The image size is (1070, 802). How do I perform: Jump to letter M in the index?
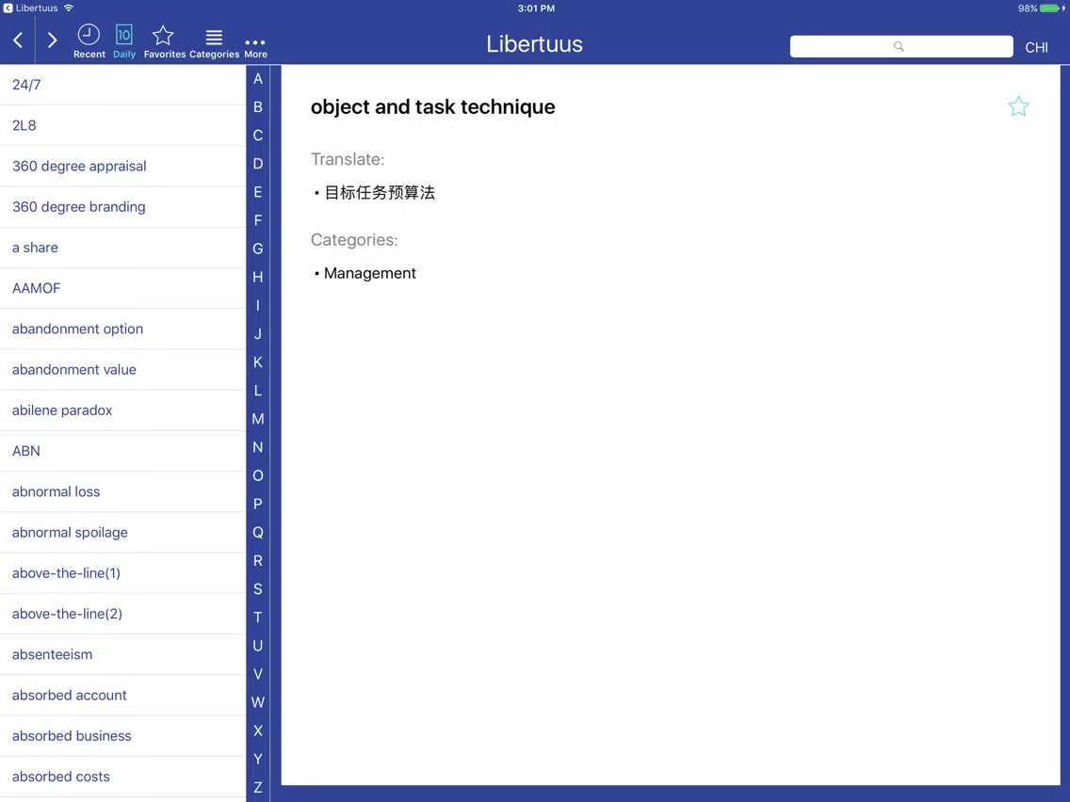tap(258, 419)
